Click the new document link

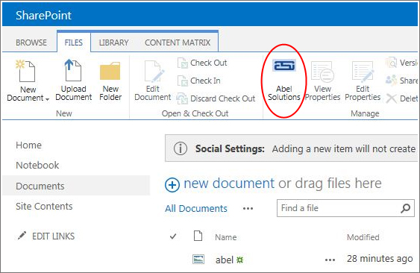tap(229, 183)
